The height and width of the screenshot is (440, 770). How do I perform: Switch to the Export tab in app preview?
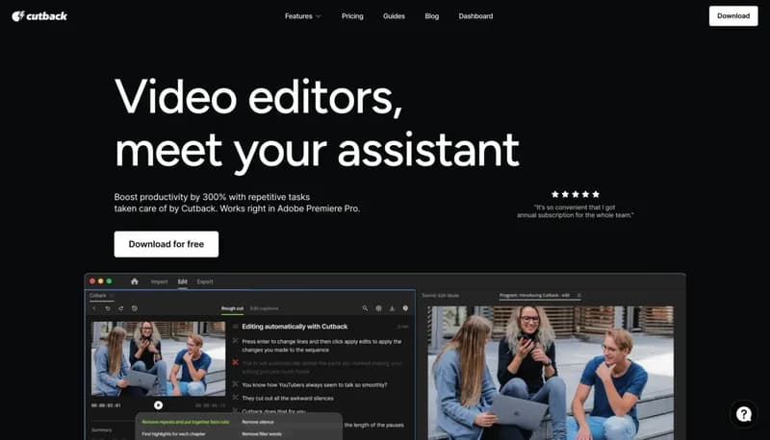tap(205, 281)
